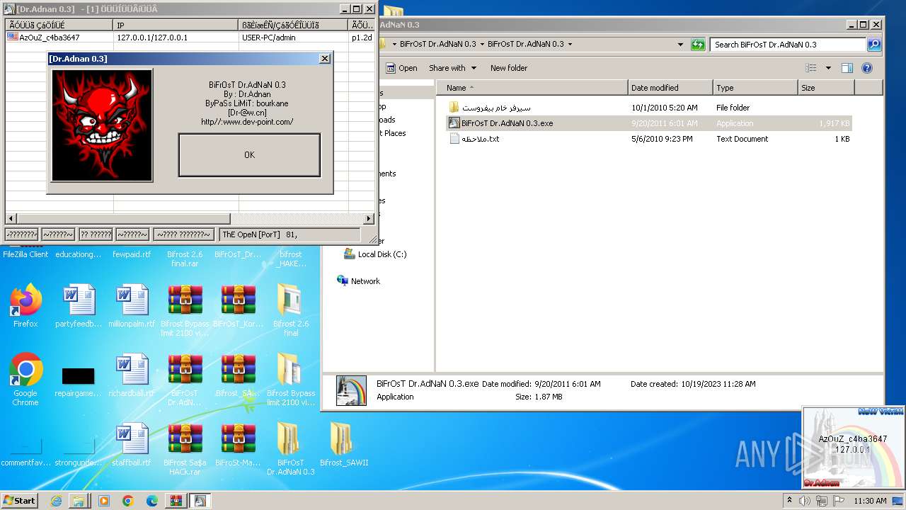Click the search magnifier icon
This screenshot has height=510, width=906.
coord(874,44)
